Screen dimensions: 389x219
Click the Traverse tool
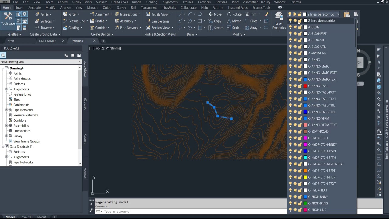coord(45,28)
